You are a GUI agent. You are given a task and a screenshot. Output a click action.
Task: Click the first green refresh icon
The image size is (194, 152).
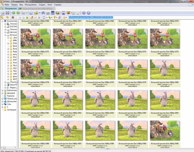(x=14, y=13)
